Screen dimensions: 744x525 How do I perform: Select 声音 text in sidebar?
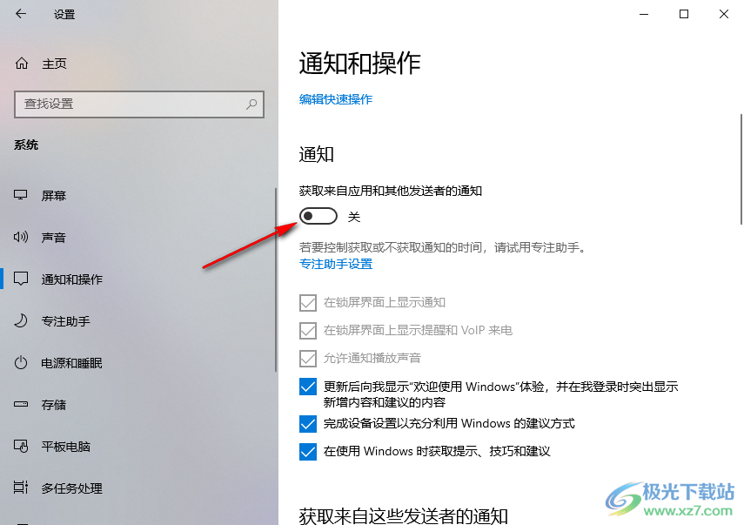pyautogui.click(x=53, y=238)
